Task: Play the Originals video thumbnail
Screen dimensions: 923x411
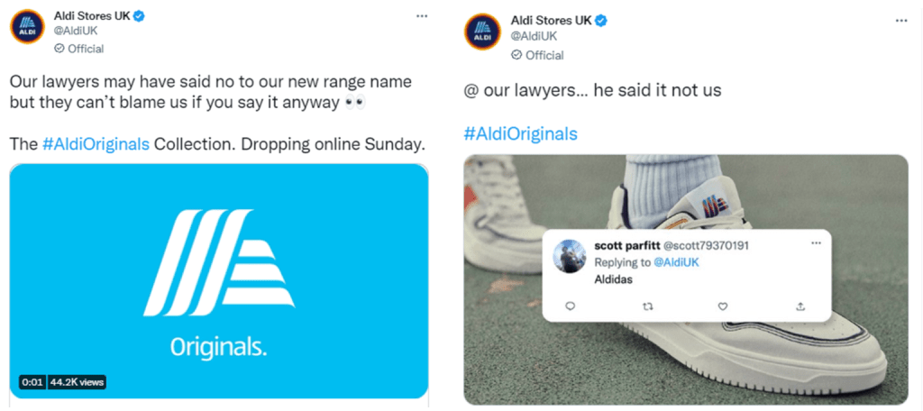Action: (218, 281)
